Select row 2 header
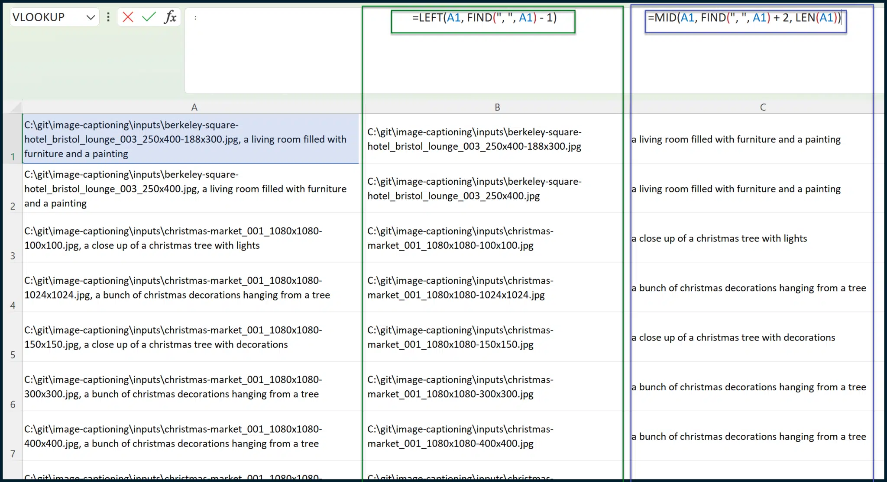The height and width of the screenshot is (482, 887). (x=13, y=188)
